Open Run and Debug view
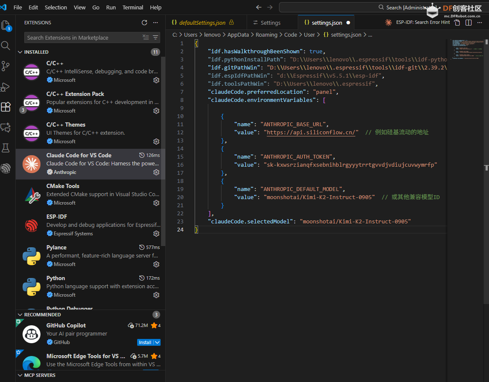Screen dimensions: 489x382 [x=6, y=87]
